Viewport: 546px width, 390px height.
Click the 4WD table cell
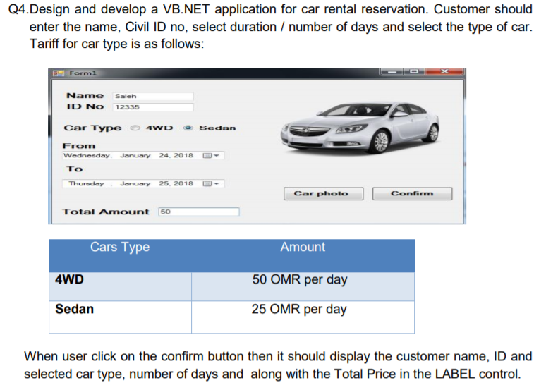(120, 286)
